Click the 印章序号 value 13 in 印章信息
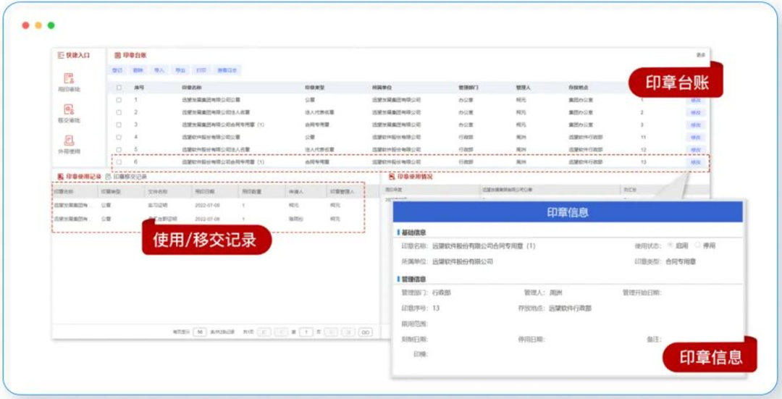Viewport: 782px width, 399px height. [436, 308]
